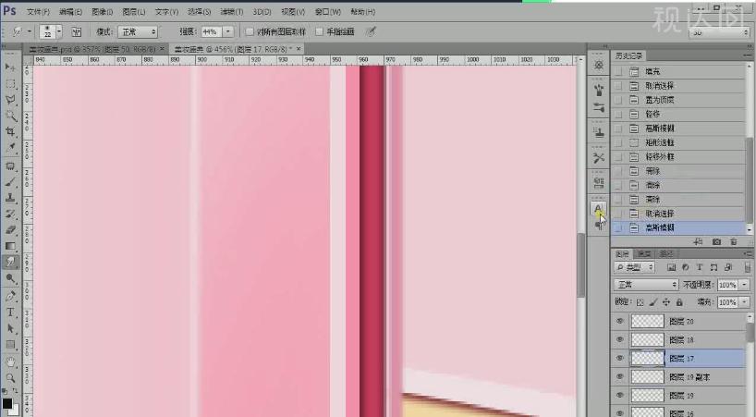
Task: Open the 文件(F) menu
Action: tap(39, 12)
